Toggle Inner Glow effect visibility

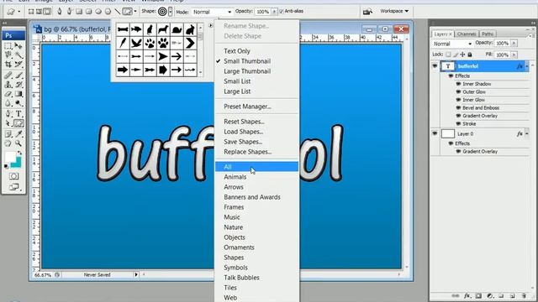pos(458,100)
